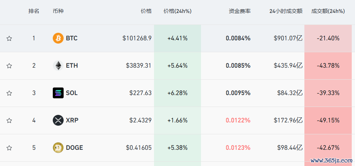The width and height of the screenshot is (355, 166).
Task: Click the -21.40% volume change cell
Action: (328, 38)
